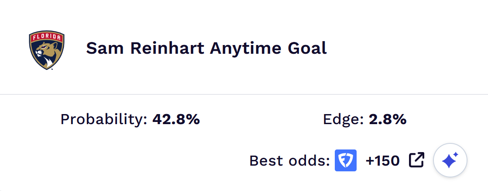The height and width of the screenshot is (191, 488).
Task: Select the 2.8% edge value
Action: click(388, 119)
